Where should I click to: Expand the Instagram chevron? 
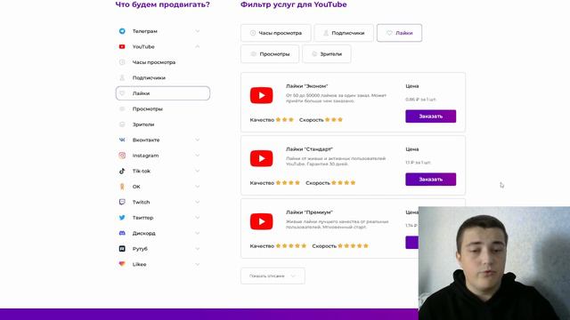click(198, 156)
